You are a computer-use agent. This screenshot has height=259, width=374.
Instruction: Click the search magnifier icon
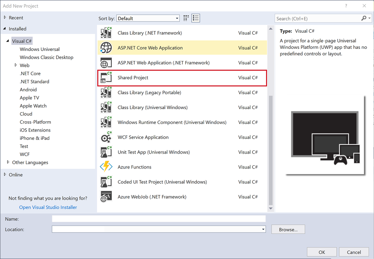coord(364,18)
